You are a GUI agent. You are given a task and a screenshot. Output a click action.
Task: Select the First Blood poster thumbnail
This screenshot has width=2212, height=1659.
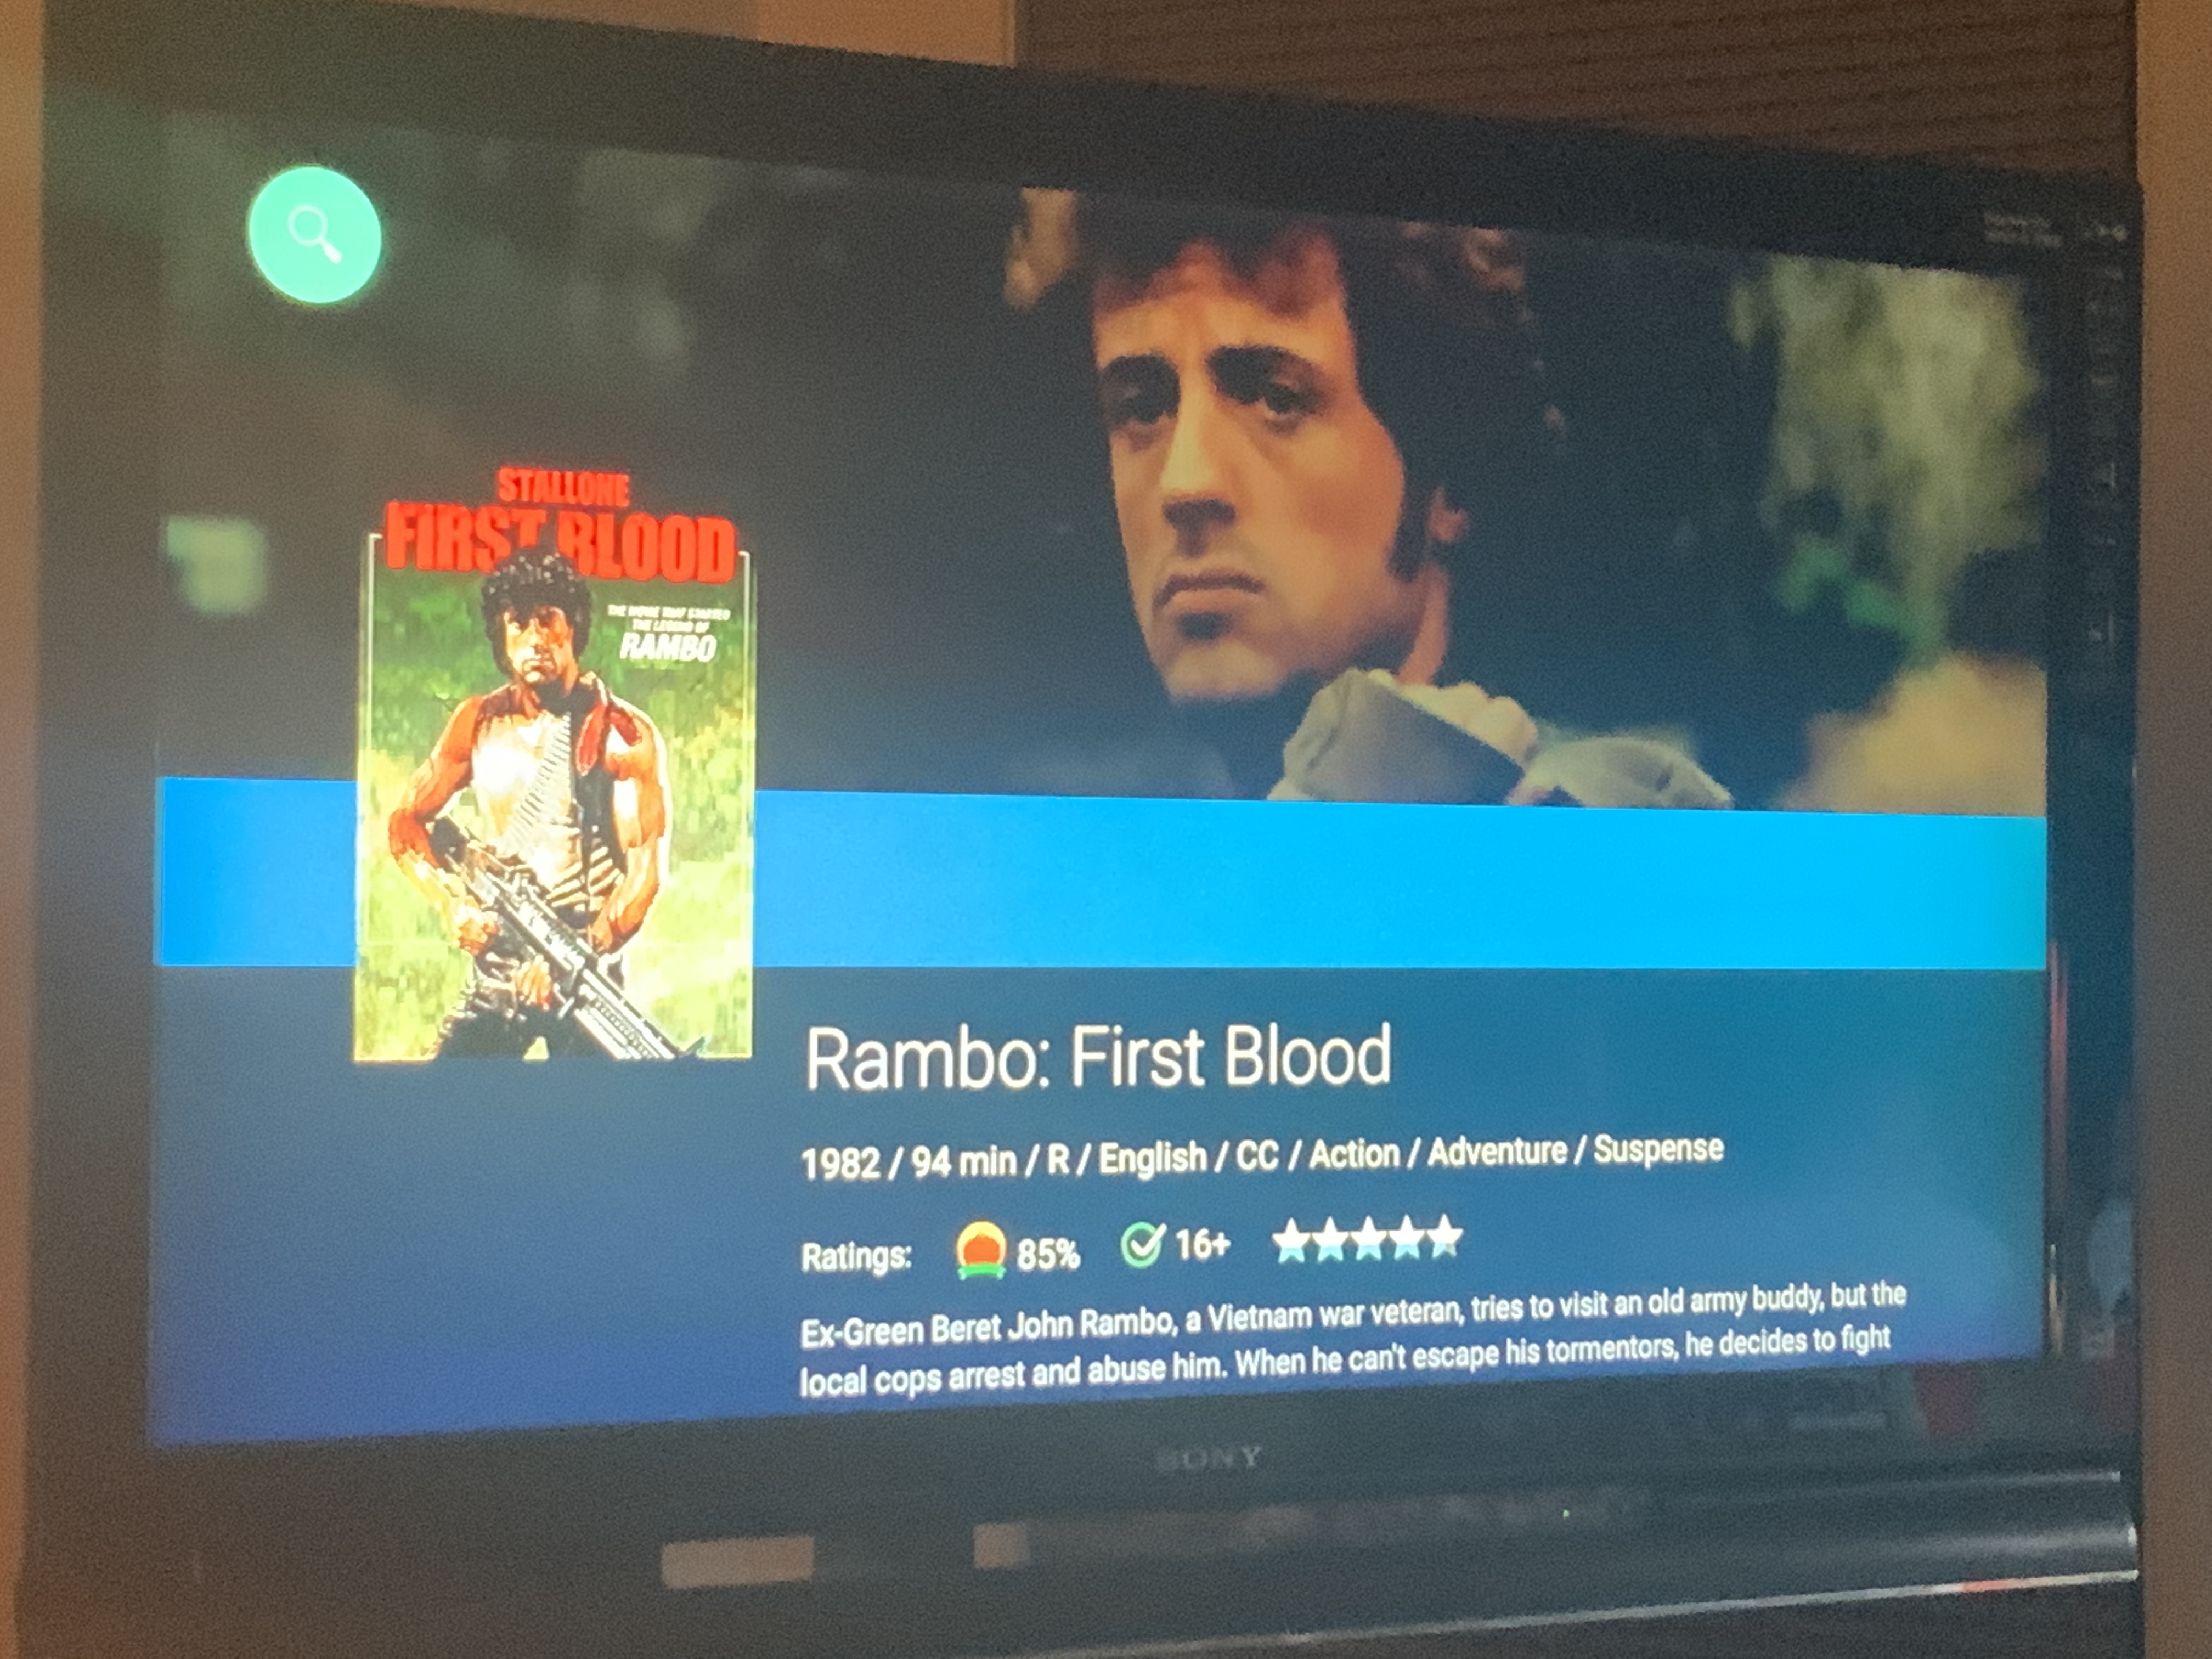click(x=553, y=764)
